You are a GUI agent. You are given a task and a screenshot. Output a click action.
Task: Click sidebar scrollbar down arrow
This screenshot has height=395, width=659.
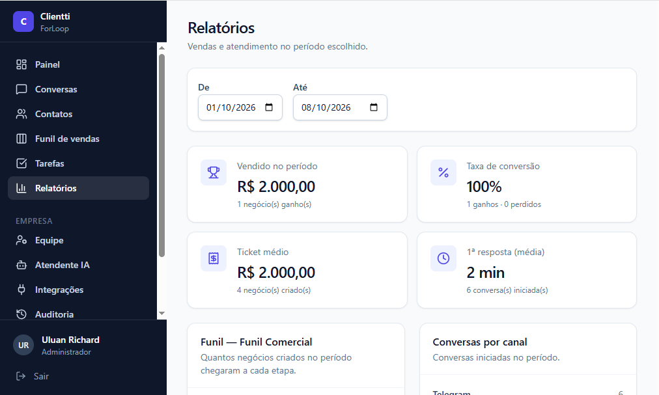point(161,314)
